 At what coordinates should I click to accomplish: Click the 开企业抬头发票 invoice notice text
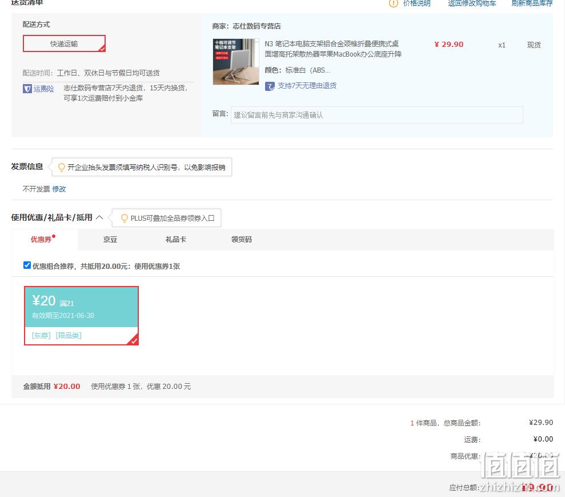click(x=146, y=168)
